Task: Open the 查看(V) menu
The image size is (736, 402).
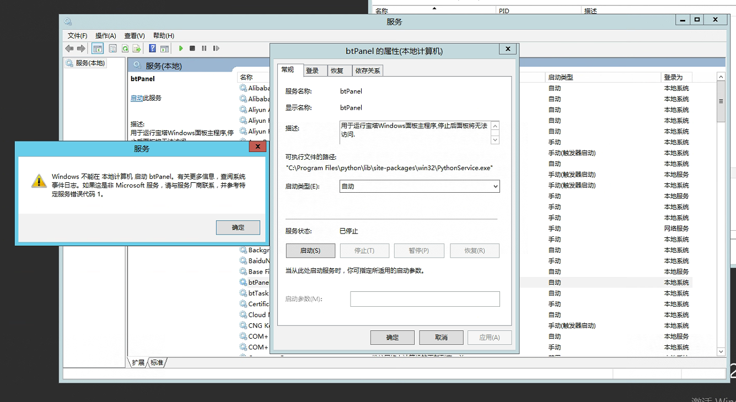Action: 135,35
